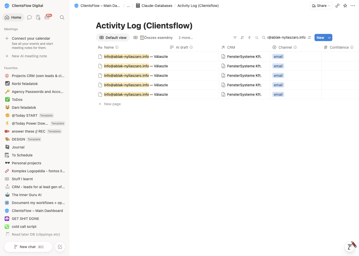The image size is (359, 256).
Task: Click the email tag in the last row
Action: [x=278, y=94]
